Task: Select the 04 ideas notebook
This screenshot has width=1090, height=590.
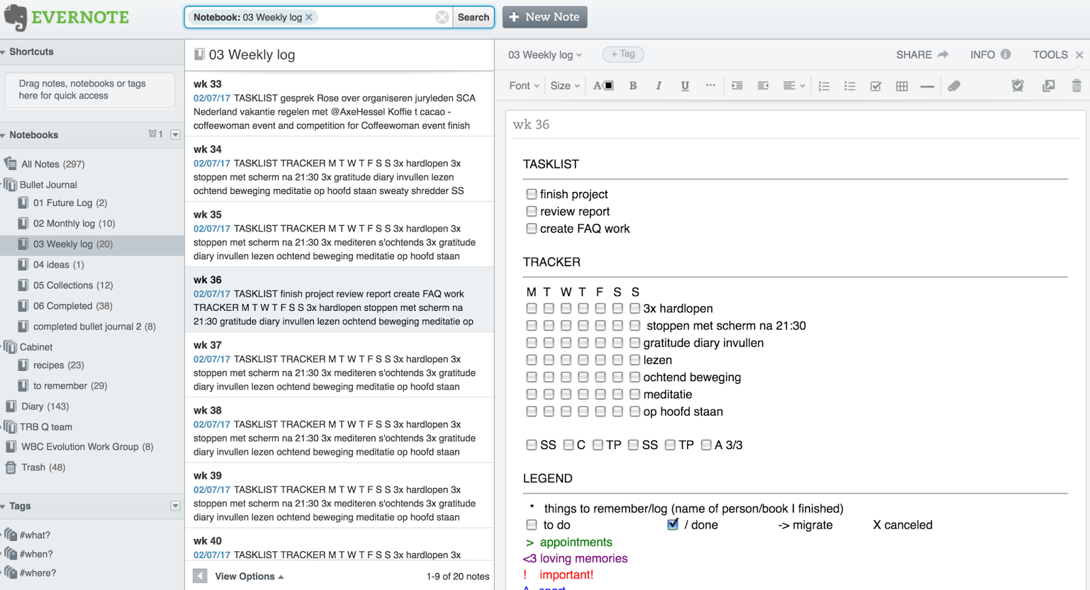Action: [59, 265]
